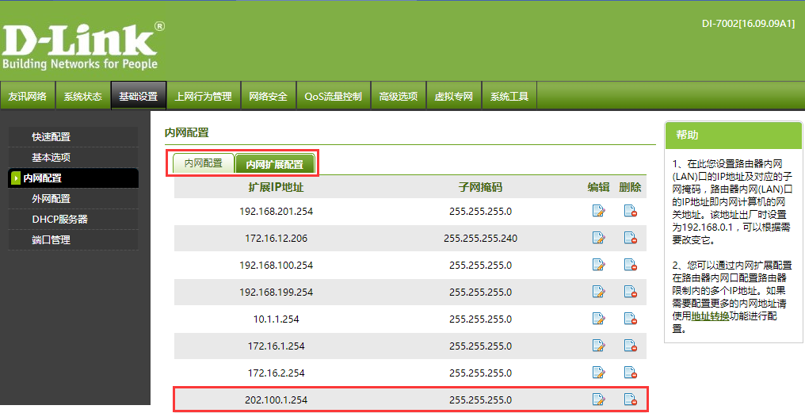This screenshot has width=805, height=413.
Task: Select IP address 172.16.2.254
Action: (277, 373)
